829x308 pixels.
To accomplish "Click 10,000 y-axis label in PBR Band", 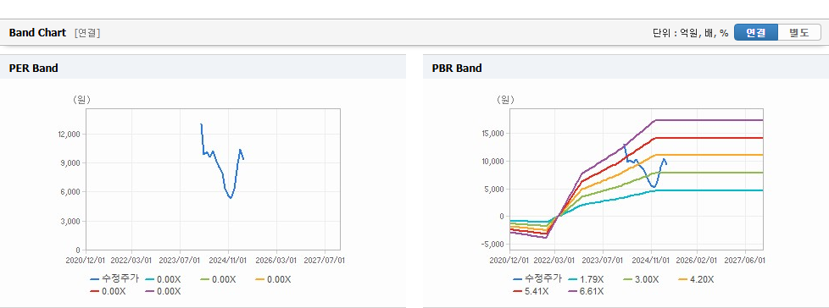I will point(492,161).
